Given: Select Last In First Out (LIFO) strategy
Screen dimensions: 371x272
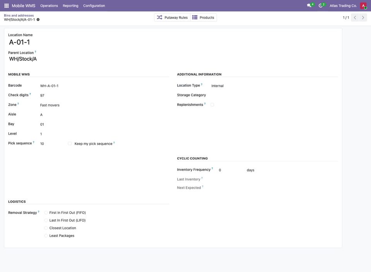Looking at the screenshot, I should click(x=46, y=220).
